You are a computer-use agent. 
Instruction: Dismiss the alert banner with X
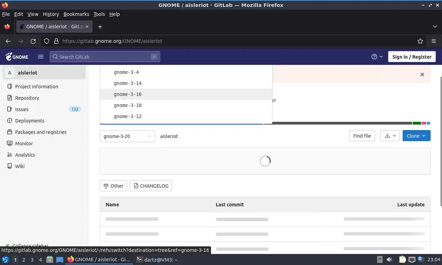coord(422,75)
